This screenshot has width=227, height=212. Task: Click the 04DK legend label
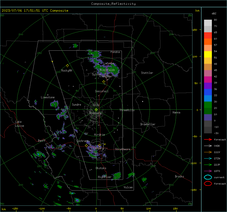pos(217,146)
